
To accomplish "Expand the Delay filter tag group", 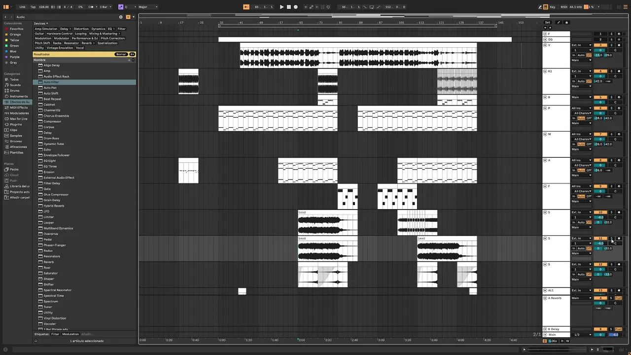I will 66,29.
